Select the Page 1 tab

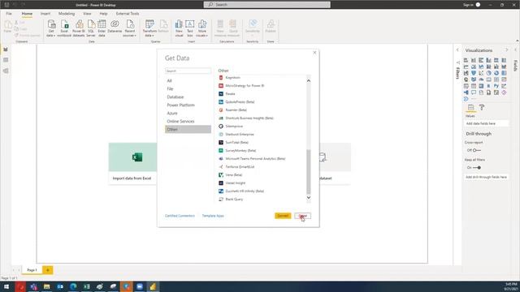coord(32,270)
